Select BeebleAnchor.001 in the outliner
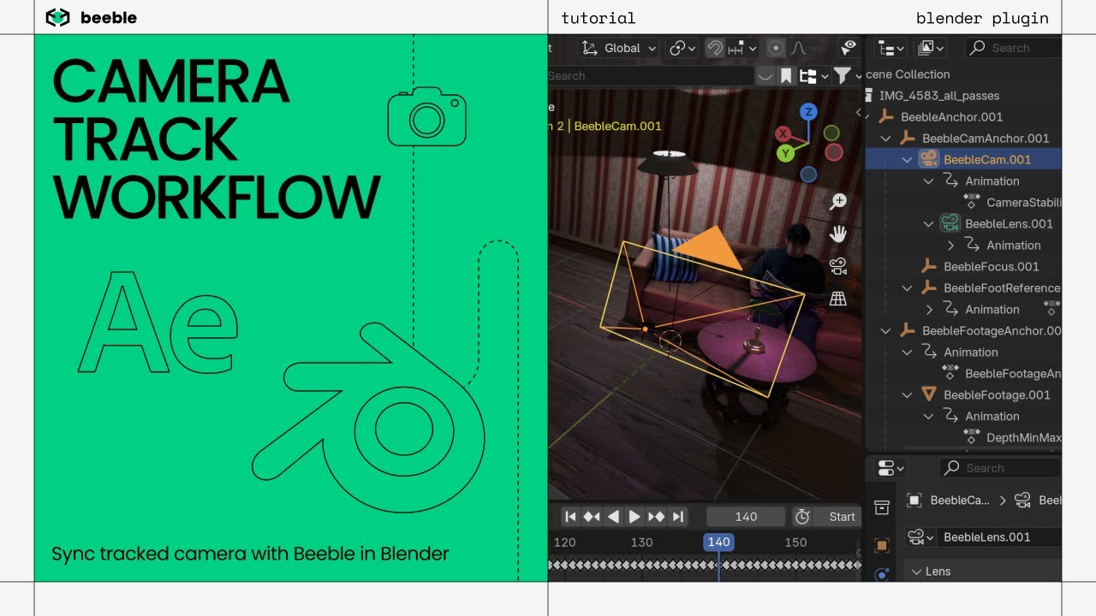The image size is (1096, 616). pyautogui.click(x=951, y=117)
